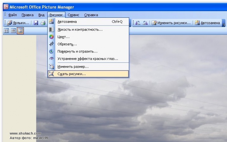
Task: Open the Файл menu
Action: 12,15
